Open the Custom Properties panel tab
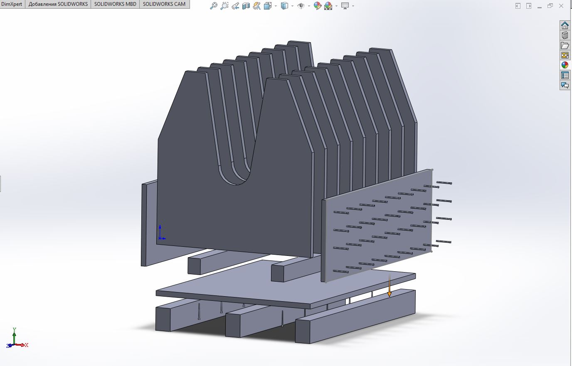Viewport: 572px width, 366px height. 565,75
